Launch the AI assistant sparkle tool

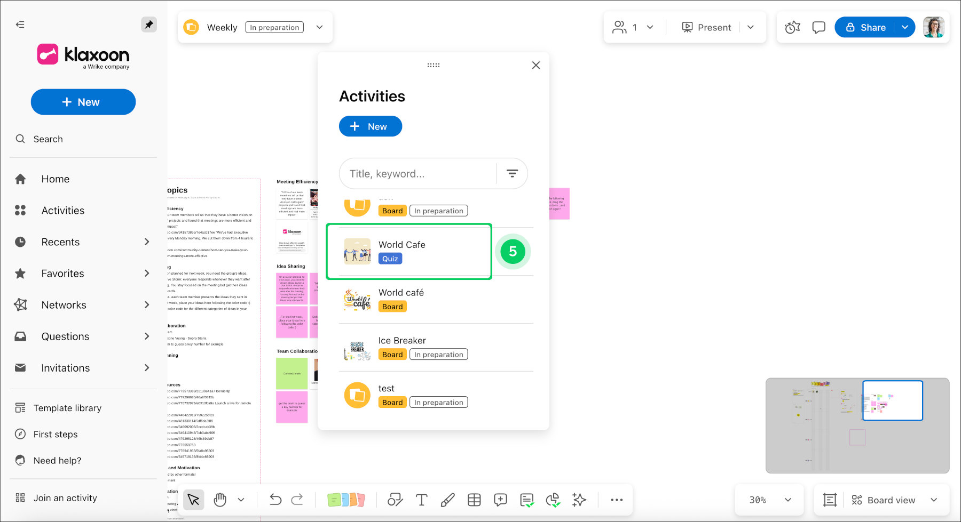(579, 500)
